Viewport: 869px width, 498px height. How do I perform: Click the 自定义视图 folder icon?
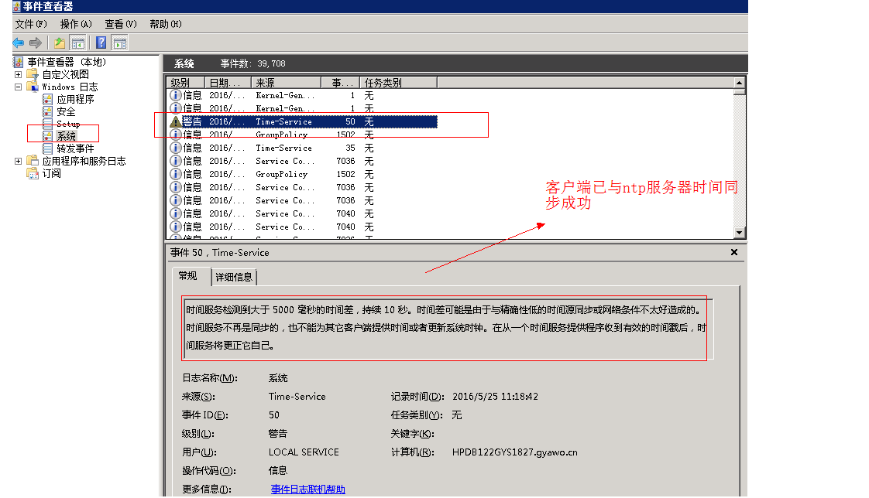coord(33,74)
